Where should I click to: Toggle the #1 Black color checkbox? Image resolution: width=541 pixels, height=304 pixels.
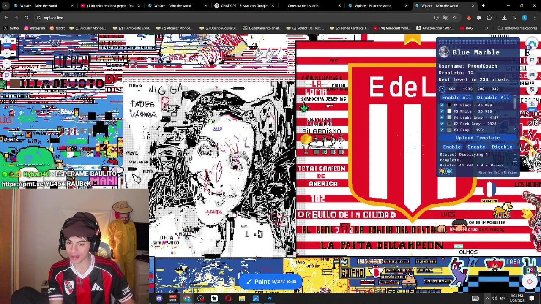tap(442, 105)
